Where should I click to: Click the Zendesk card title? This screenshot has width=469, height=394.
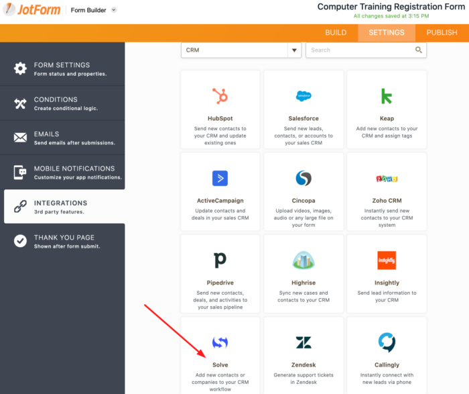pyautogui.click(x=304, y=364)
